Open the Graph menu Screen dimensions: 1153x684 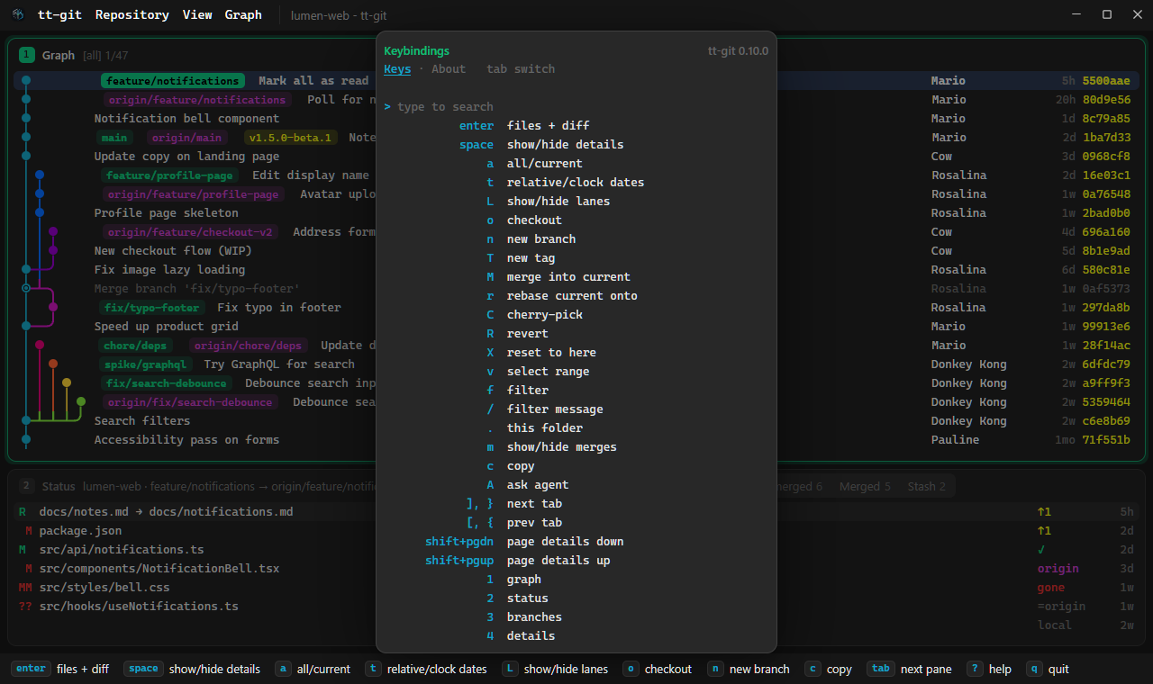pyautogui.click(x=243, y=14)
